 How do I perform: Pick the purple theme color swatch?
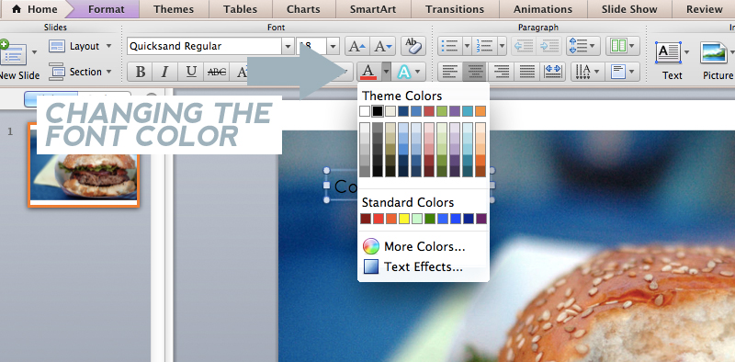pyautogui.click(x=455, y=111)
